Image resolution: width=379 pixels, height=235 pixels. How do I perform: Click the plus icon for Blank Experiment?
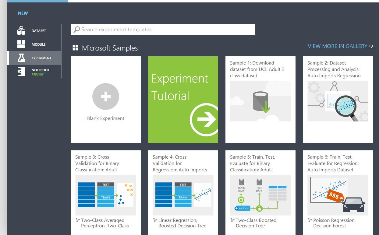[106, 96]
